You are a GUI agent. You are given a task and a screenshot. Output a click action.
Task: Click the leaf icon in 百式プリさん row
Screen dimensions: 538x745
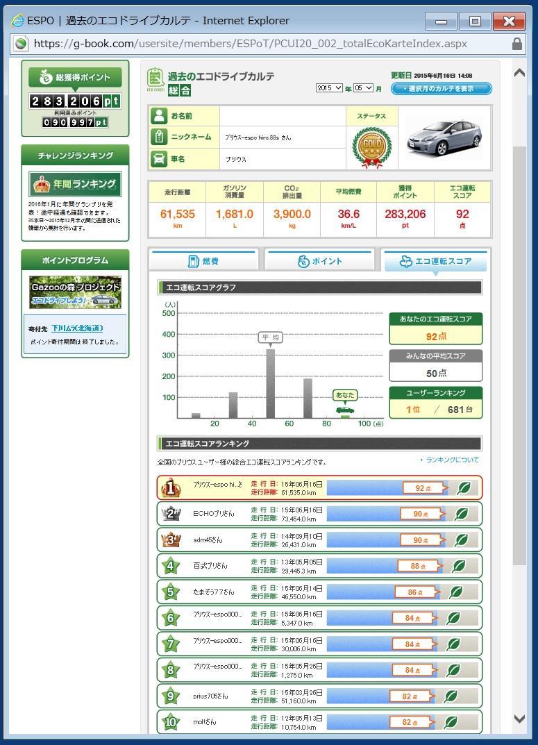tap(458, 566)
